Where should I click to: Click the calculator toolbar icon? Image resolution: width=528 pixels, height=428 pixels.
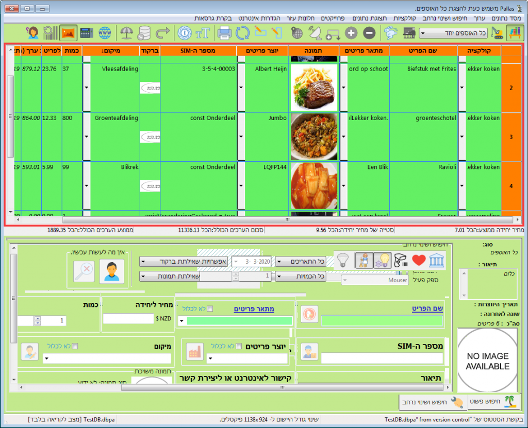pyautogui.click(x=87, y=33)
